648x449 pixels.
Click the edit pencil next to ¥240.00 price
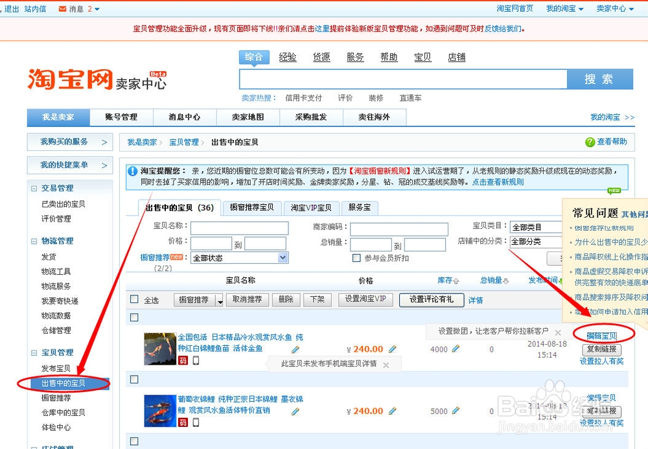tap(393, 348)
